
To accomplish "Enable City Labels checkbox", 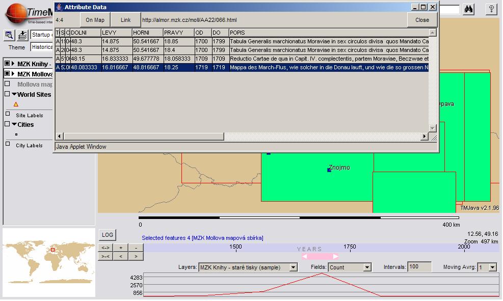I will tap(8, 144).
